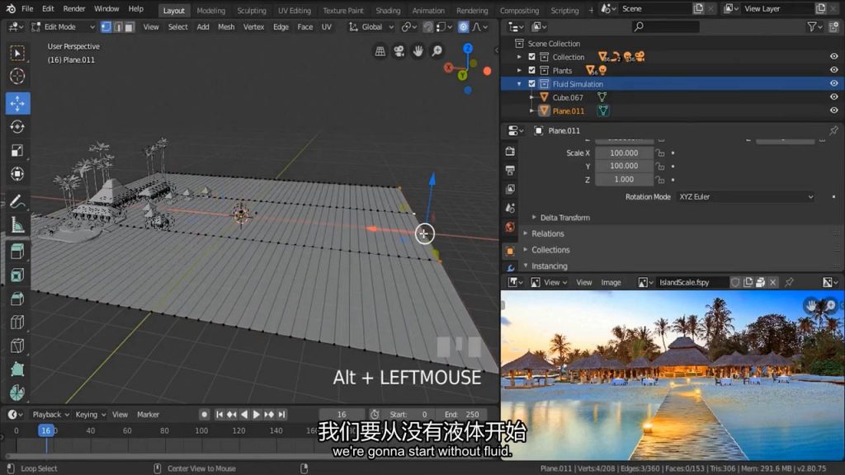Play animation forward
The width and height of the screenshot is (845, 475).
click(257, 415)
